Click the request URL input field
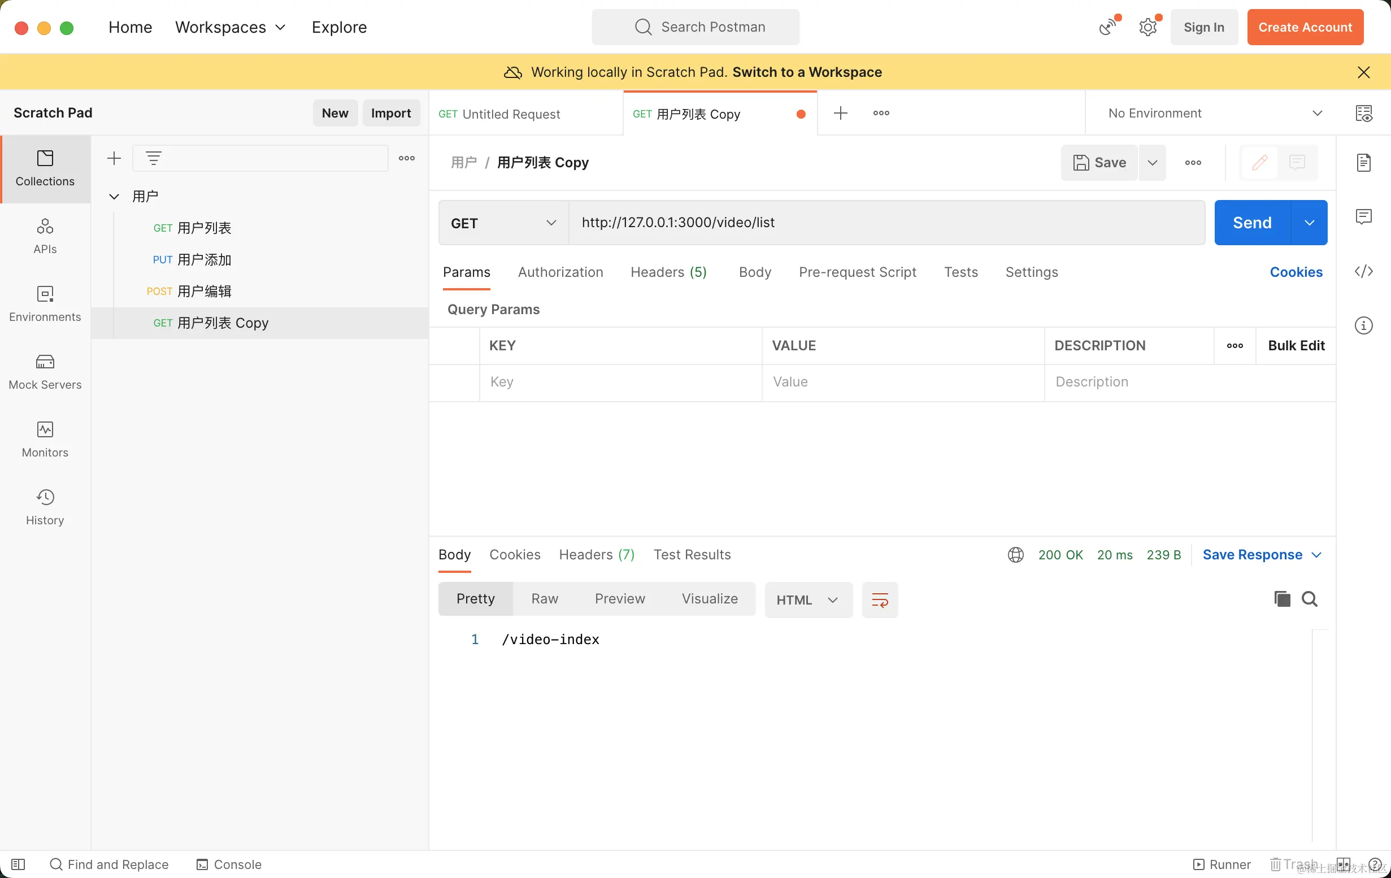The image size is (1391, 878). [886, 223]
